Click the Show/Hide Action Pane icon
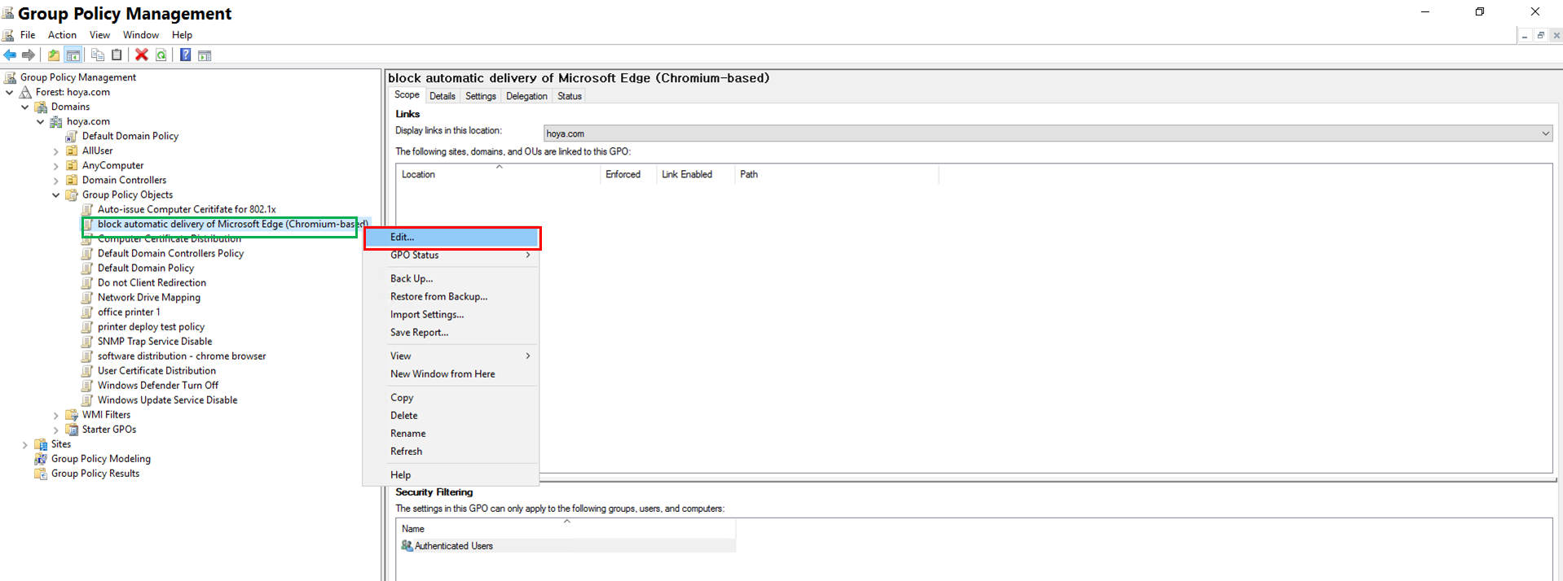This screenshot has height=581, width=1563. 205,55
